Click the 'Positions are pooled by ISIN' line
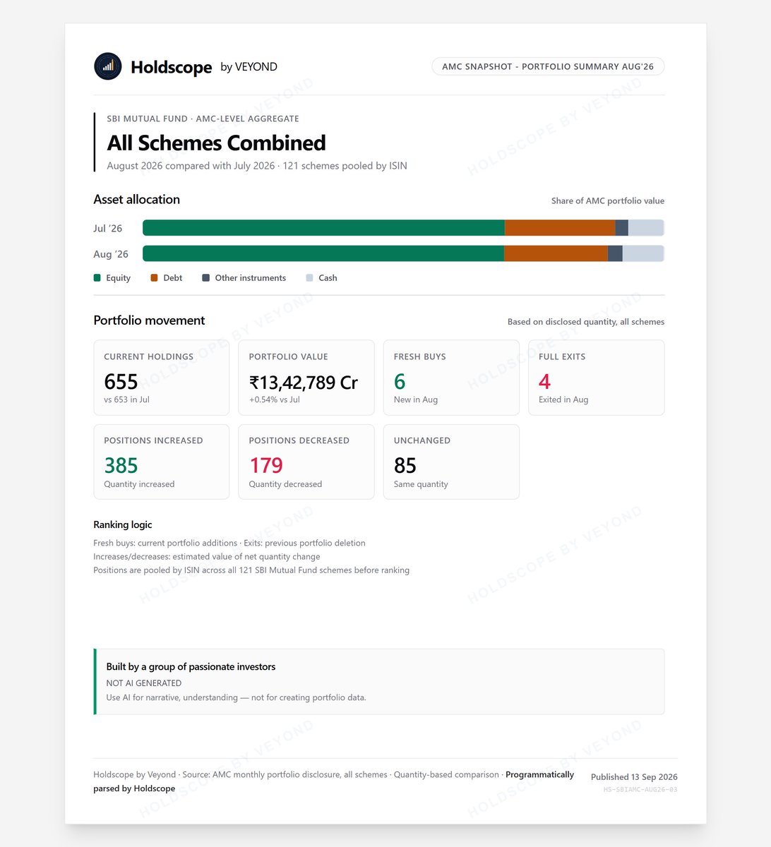This screenshot has height=847, width=771. 251,570
